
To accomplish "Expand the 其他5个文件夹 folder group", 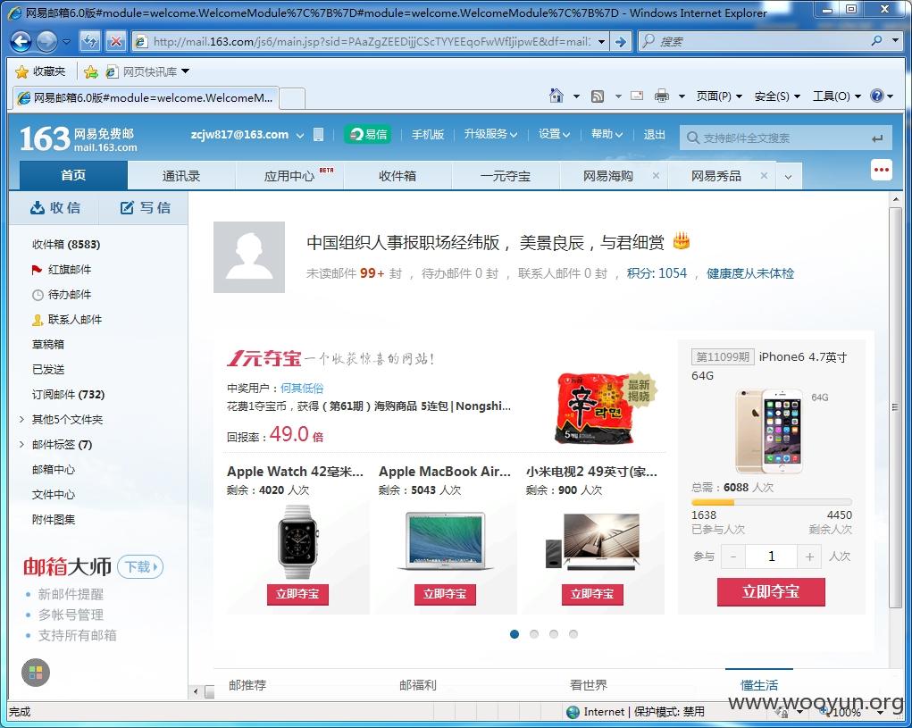I will (x=21, y=419).
